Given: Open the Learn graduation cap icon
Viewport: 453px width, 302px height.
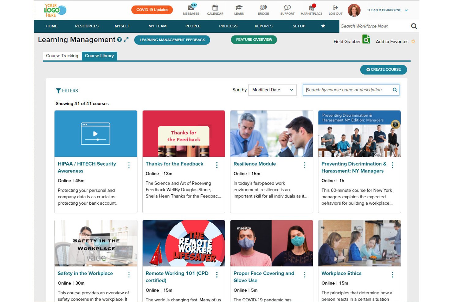Looking at the screenshot, I should 239,8.
